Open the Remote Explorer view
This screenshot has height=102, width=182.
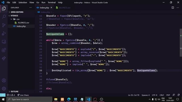[x=4, y=42]
